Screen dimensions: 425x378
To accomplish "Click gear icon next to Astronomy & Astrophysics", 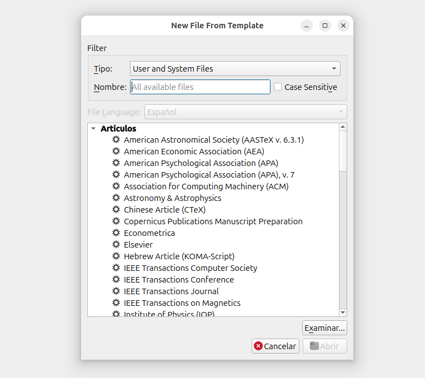I will point(116,198).
